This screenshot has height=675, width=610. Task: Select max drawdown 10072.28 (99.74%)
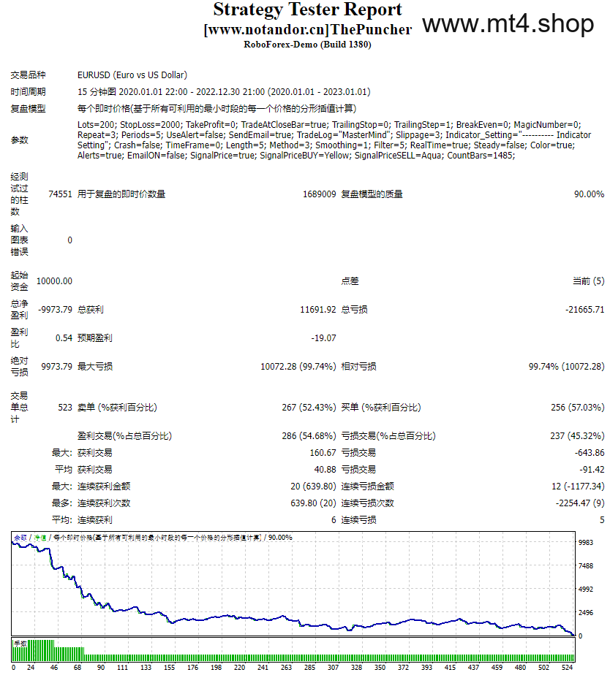pyautogui.click(x=298, y=366)
